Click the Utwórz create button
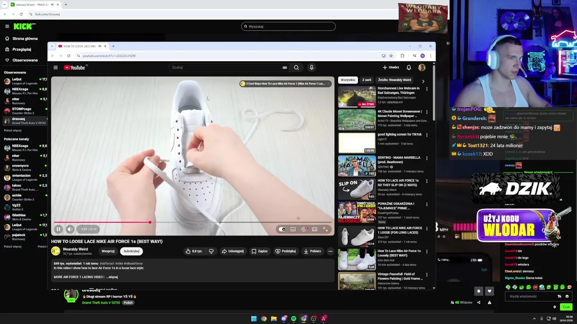Image resolution: width=577 pixels, height=324 pixels. [391, 67]
